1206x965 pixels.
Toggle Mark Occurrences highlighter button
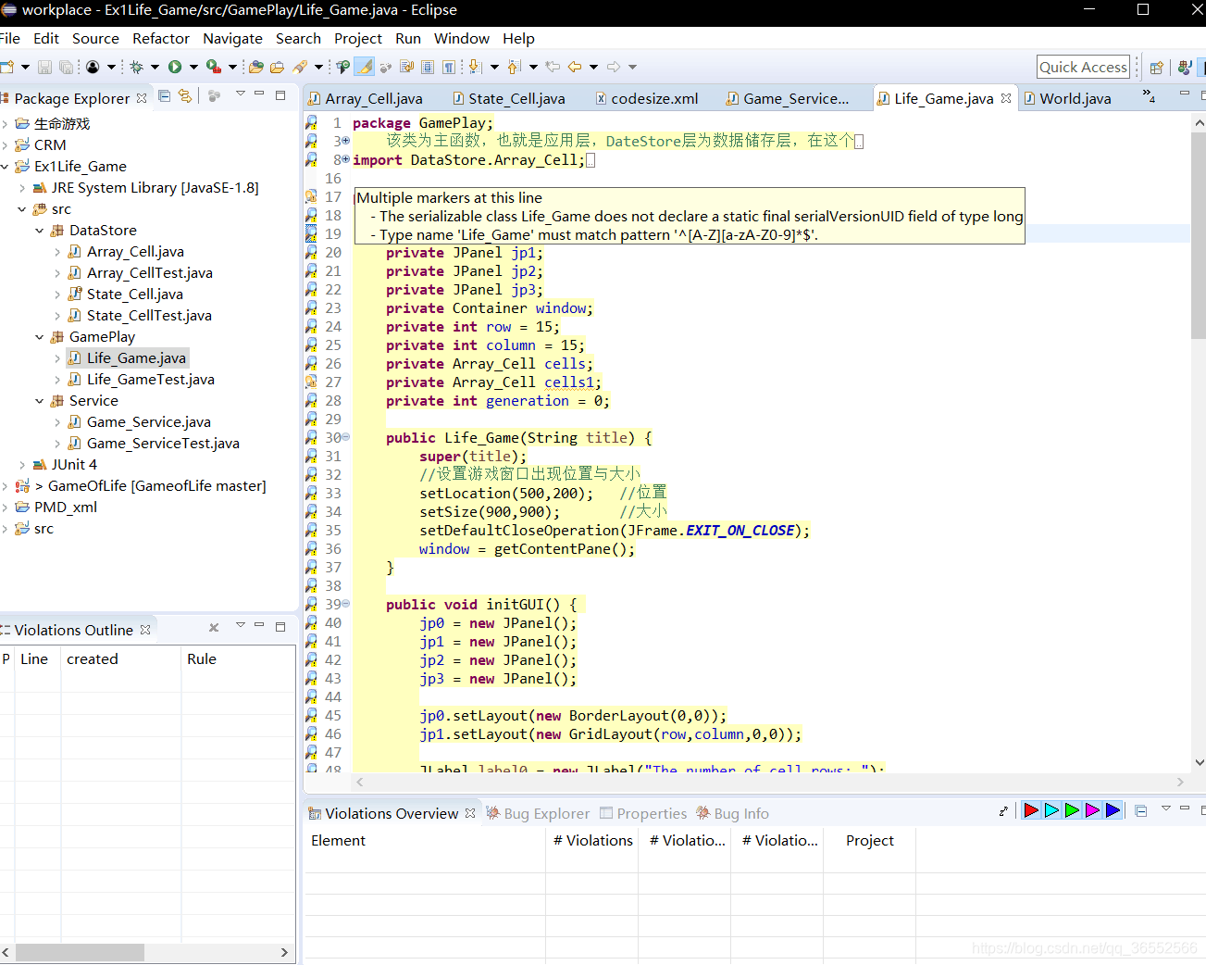coord(365,67)
